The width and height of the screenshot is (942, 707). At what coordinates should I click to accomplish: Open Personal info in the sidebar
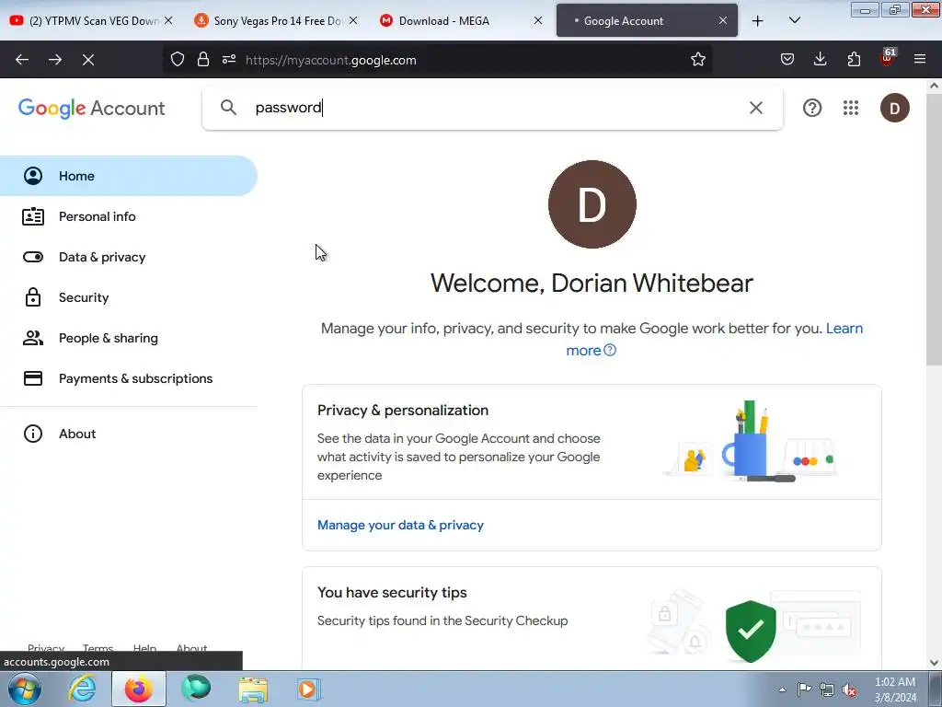(x=129, y=216)
